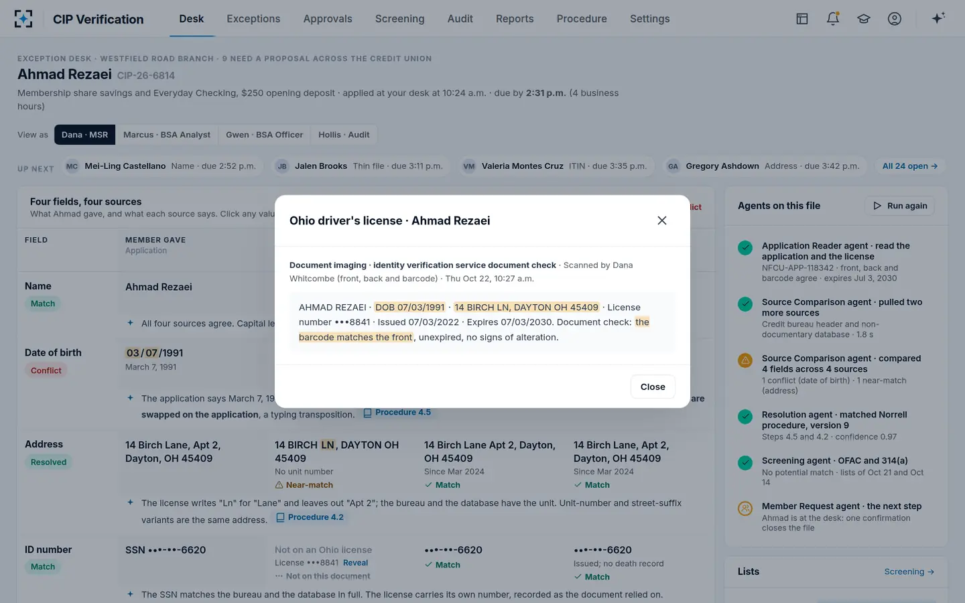This screenshot has height=603, width=965.
Task: Switch view to Gwen · BSA Officer
Action: [264, 135]
